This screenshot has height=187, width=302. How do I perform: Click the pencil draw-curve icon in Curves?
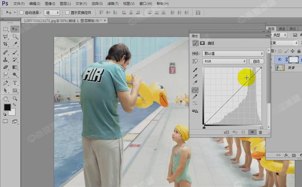[195, 96]
